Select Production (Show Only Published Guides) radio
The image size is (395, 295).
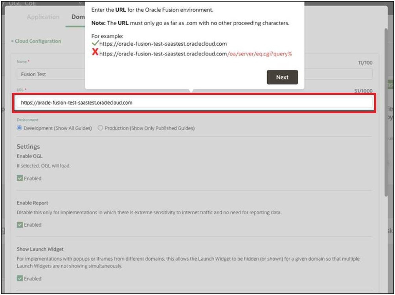tap(100, 128)
